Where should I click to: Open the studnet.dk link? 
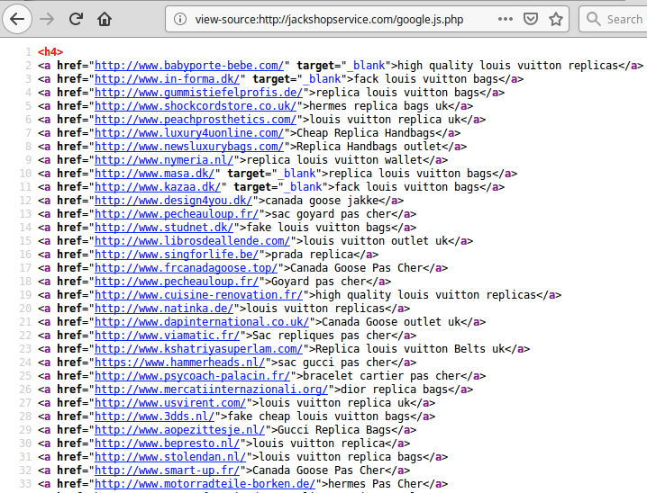point(164,228)
